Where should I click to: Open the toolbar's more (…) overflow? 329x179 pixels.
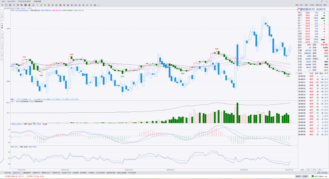(x=99, y=5)
